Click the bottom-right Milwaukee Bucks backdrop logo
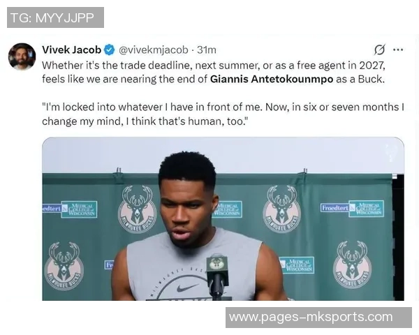This screenshot has height=335, width=419. pyautogui.click(x=352, y=265)
